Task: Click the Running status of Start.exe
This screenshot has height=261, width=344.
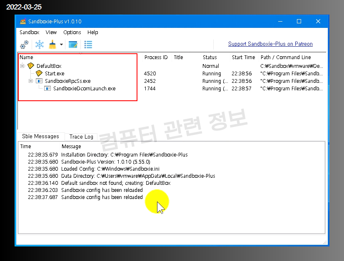Action: click(212, 74)
